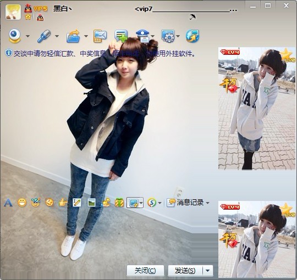Expand the 消息记录 dropdown arrow

pyautogui.click(x=207, y=203)
